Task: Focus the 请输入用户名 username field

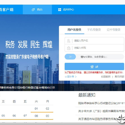Action: 94,41
